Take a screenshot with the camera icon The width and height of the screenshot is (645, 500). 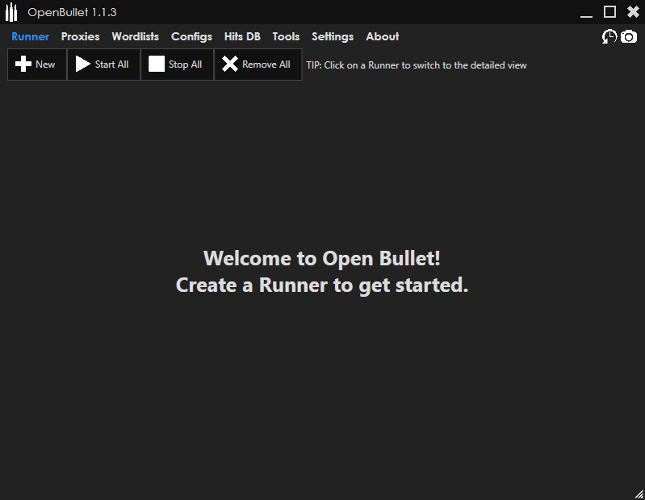(629, 36)
